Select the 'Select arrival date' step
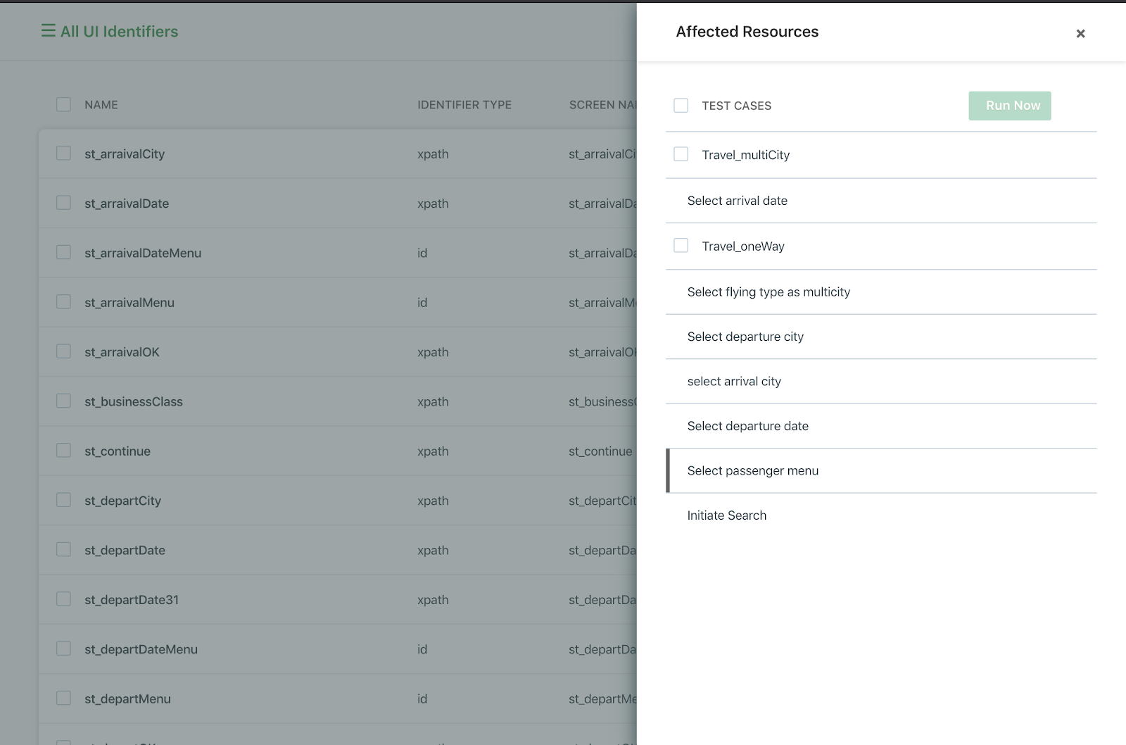This screenshot has width=1126, height=745. pyautogui.click(x=737, y=201)
